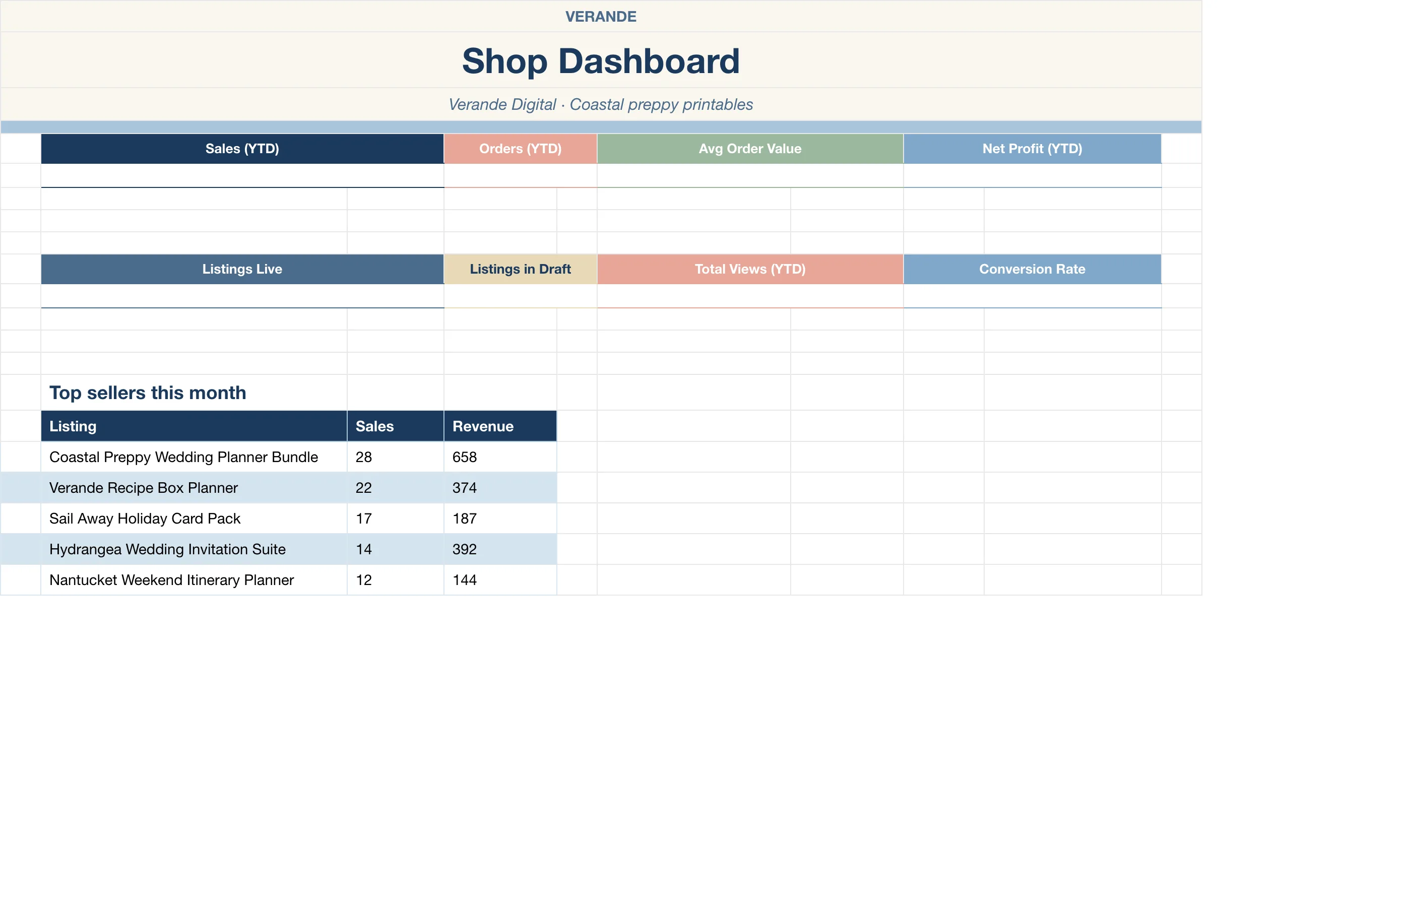Click Sail Away Holiday Card Pack cell
Viewport: 1411px width, 907px height.
click(194, 519)
